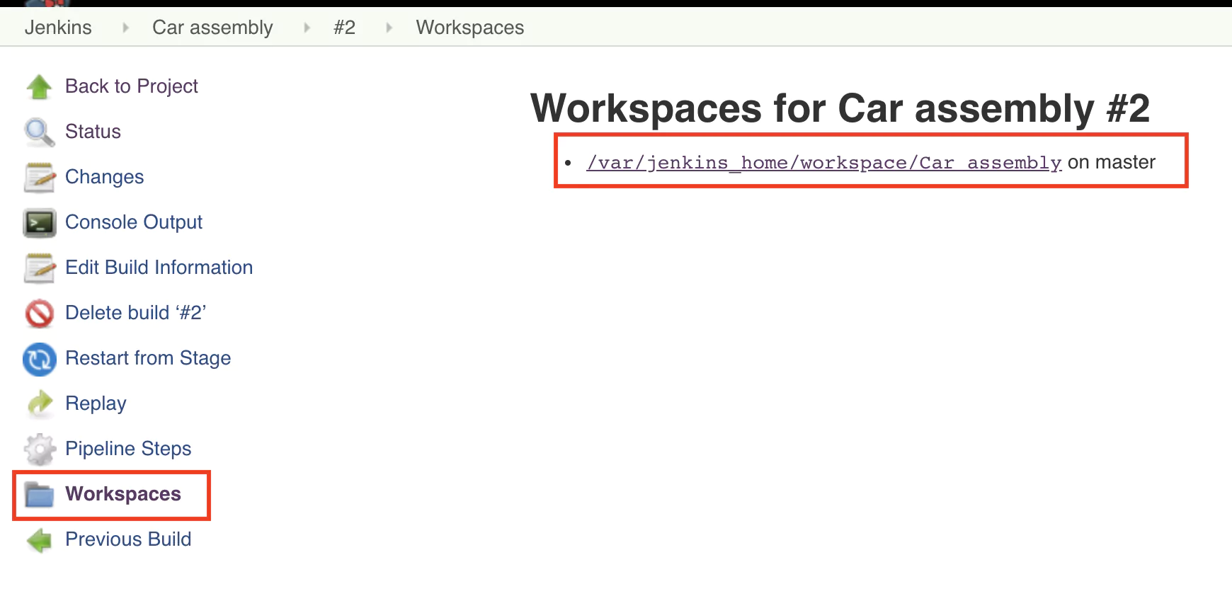Image resolution: width=1232 pixels, height=596 pixels.
Task: Navigate to Previous Build link
Action: point(128,539)
